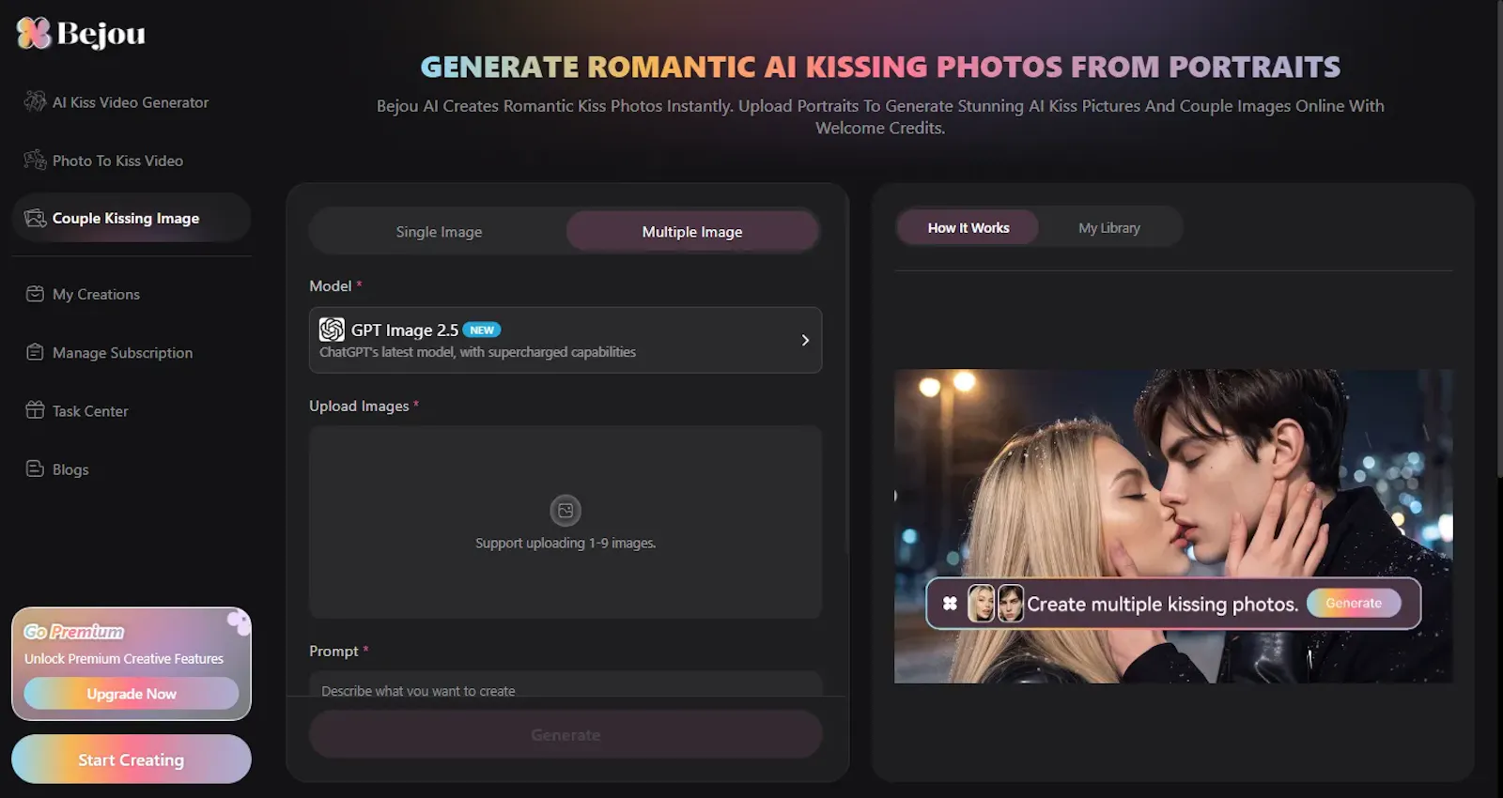This screenshot has height=798, width=1503.
Task: Click the Start Creating button
Action: [x=132, y=760]
